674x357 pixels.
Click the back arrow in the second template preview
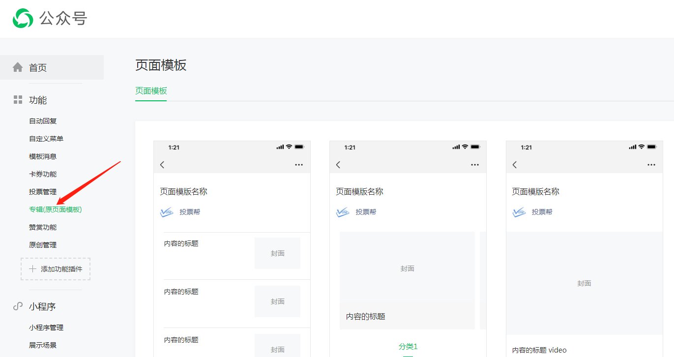pyautogui.click(x=338, y=165)
